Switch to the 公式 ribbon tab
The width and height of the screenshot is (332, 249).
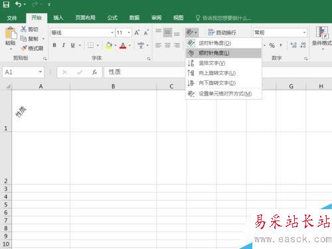point(112,18)
